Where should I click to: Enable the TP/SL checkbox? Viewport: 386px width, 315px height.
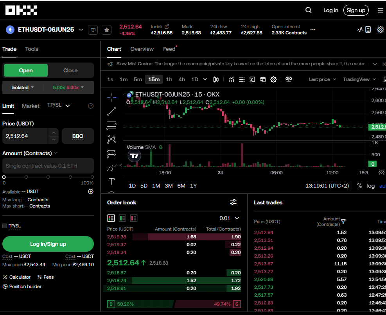5,226
